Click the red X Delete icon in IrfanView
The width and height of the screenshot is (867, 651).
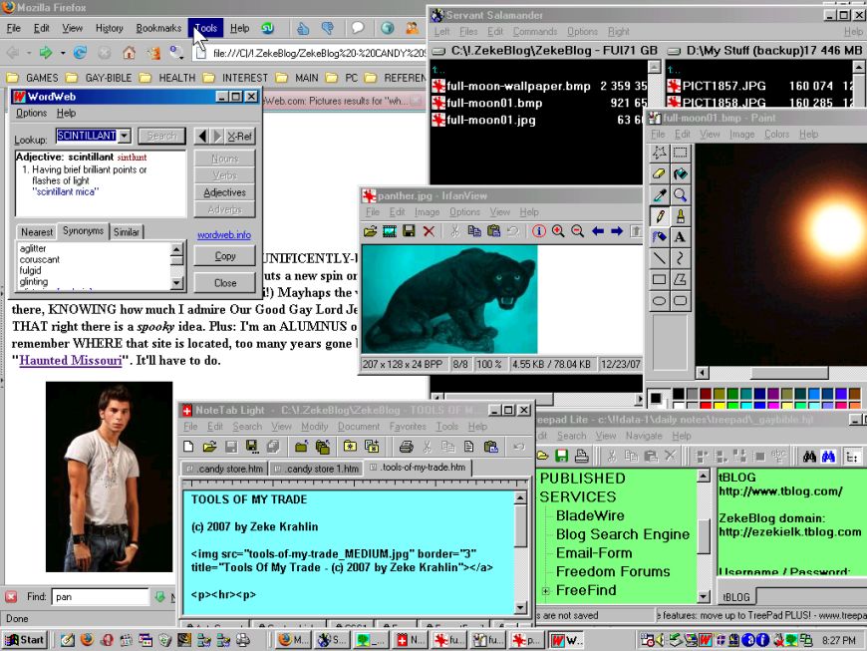(x=429, y=231)
